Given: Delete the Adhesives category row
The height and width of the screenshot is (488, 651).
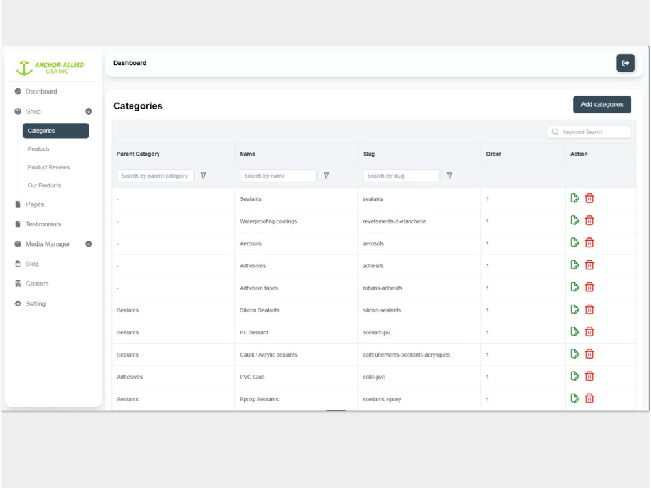Looking at the screenshot, I should coord(589,265).
